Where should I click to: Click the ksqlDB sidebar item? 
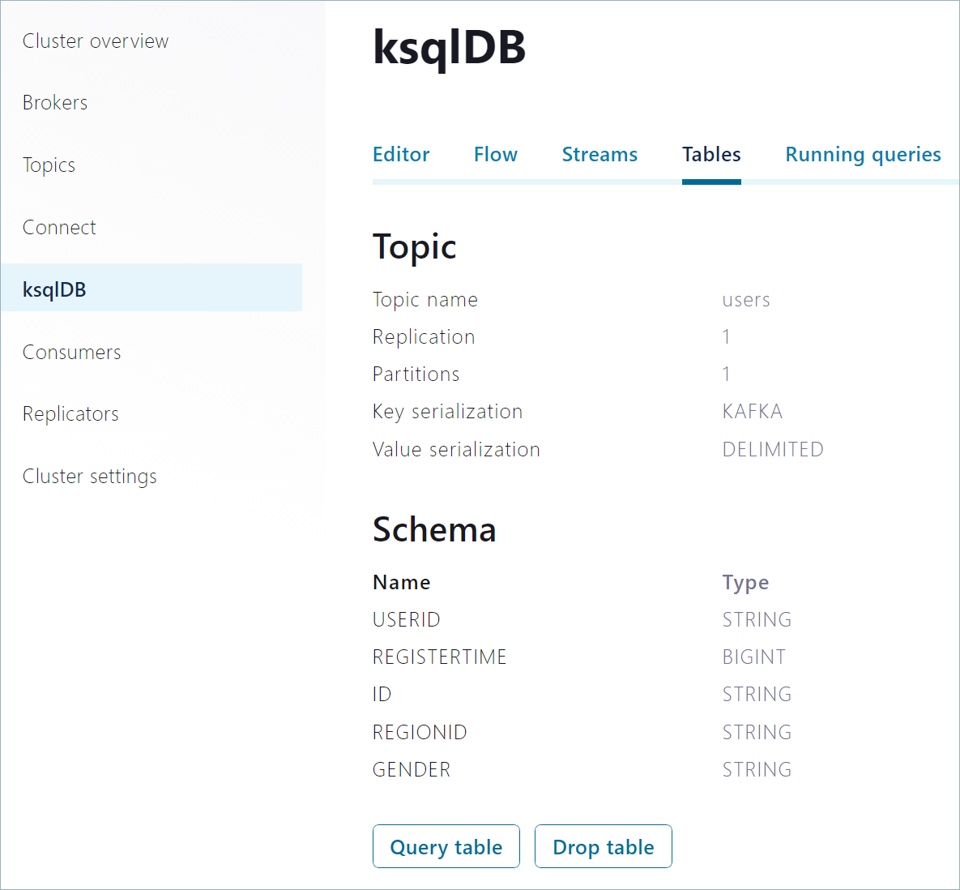click(54, 289)
